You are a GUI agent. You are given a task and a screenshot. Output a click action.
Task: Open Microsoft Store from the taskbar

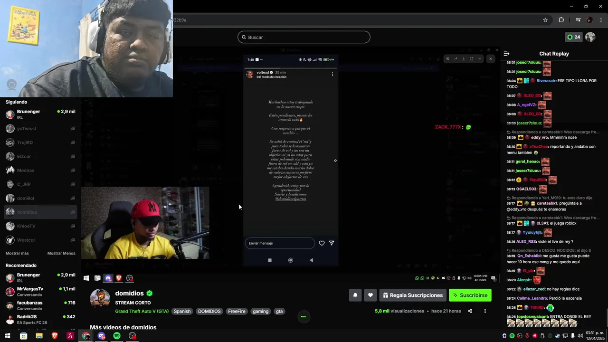pyautogui.click(x=23, y=336)
